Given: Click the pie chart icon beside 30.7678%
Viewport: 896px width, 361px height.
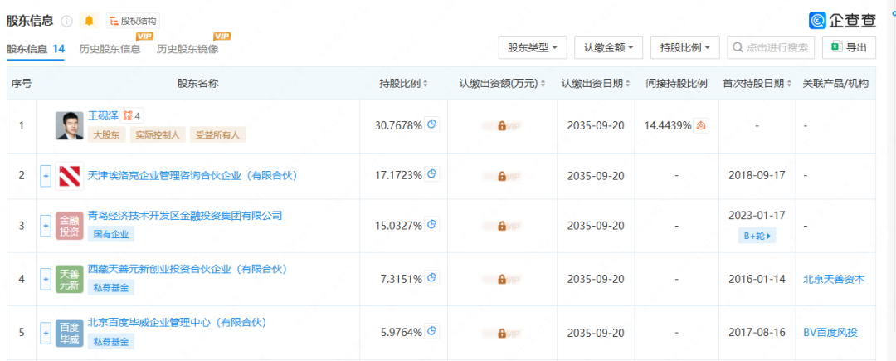Looking at the screenshot, I should tap(432, 125).
